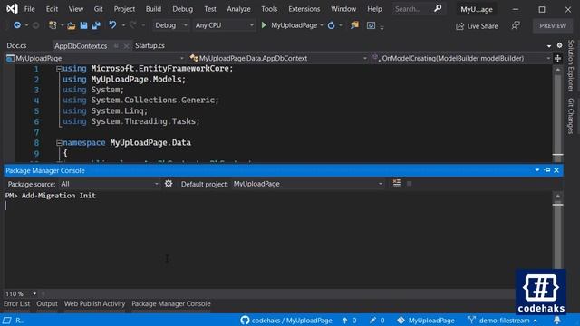Click the Find in Files toolbar icon
Screen dimensions: 580x326
tap(354, 25)
